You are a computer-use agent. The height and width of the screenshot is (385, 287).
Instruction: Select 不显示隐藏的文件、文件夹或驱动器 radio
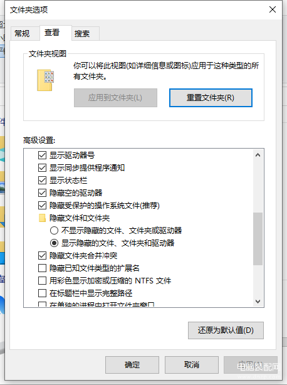pyautogui.click(x=54, y=230)
